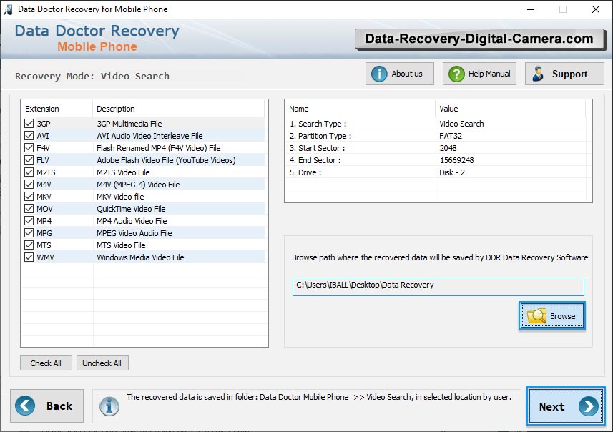The height and width of the screenshot is (432, 613).
Task: Click the Browse label text
Action: [x=562, y=316]
